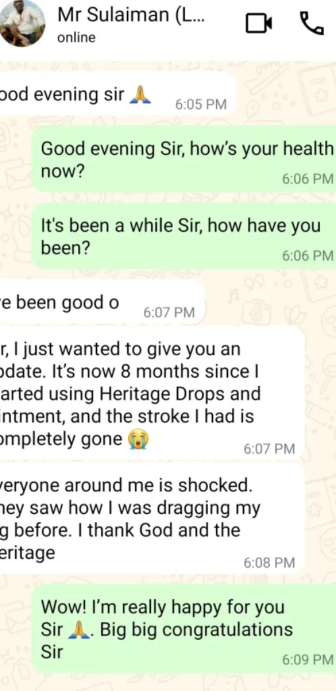Tap empty chat wallpaper beside 'been good o'
The width and height of the screenshot is (336, 691).
(269, 304)
